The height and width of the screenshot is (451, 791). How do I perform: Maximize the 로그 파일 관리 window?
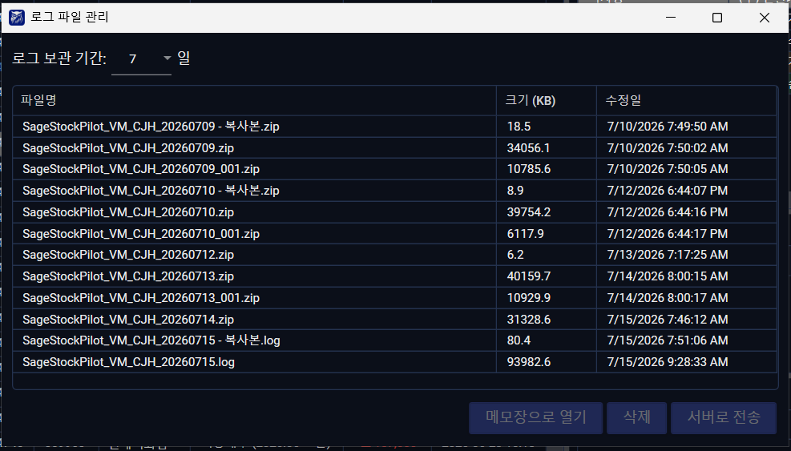pyautogui.click(x=716, y=18)
